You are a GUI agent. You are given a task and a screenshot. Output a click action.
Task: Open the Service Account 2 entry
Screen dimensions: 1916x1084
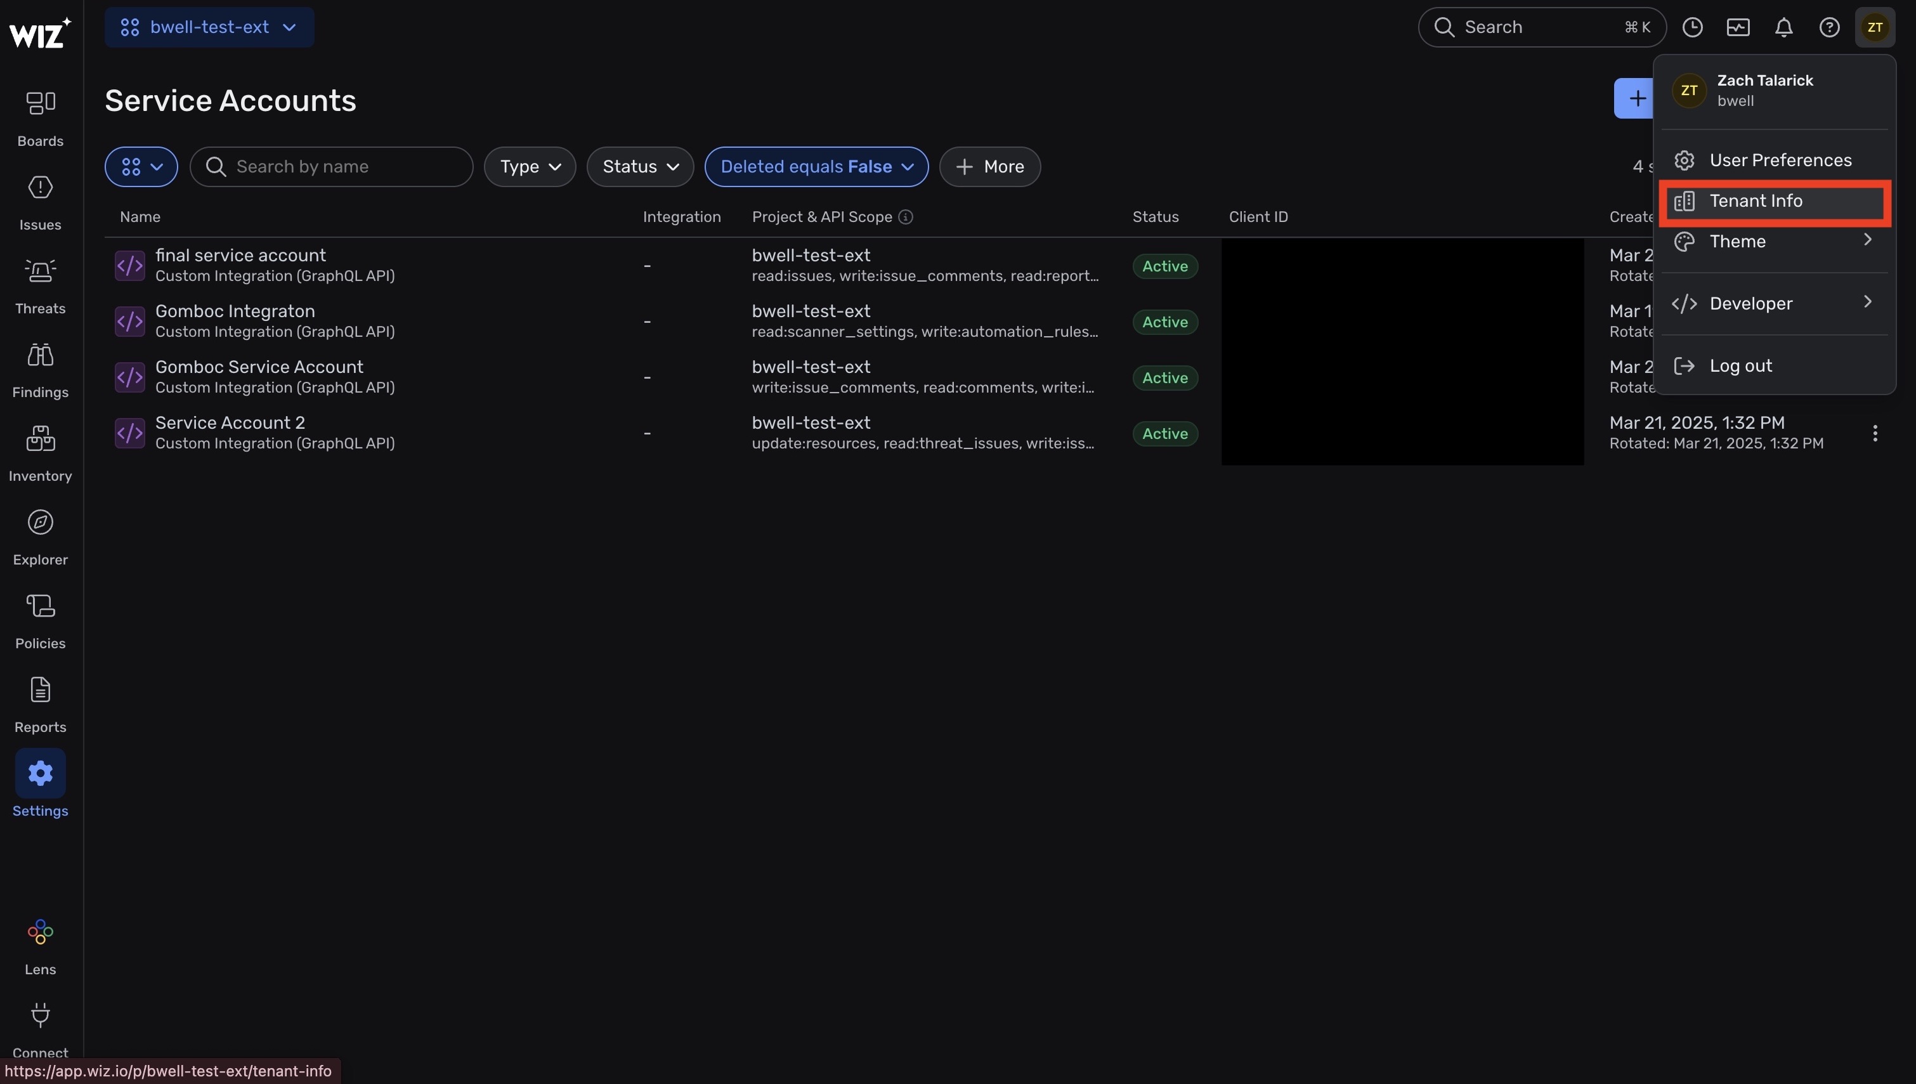tap(230, 423)
